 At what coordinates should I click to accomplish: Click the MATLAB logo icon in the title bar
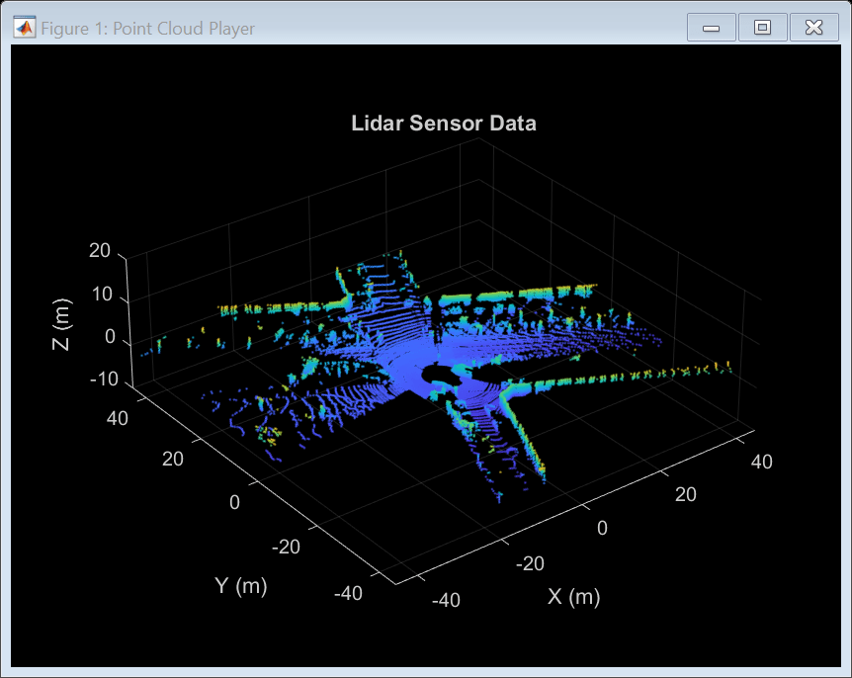click(x=22, y=27)
